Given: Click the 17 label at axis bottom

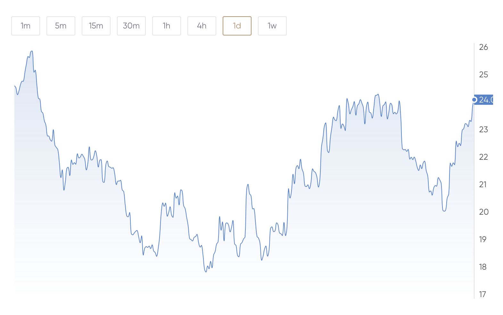Looking at the screenshot, I should [x=482, y=295].
